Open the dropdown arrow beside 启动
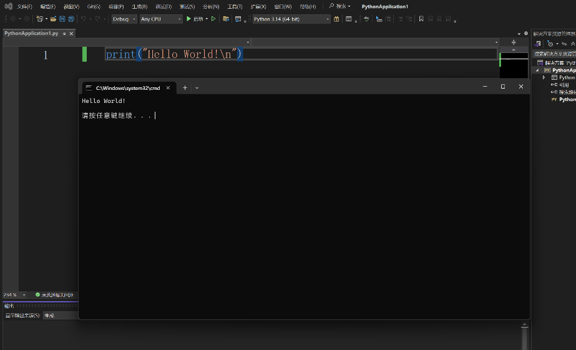576x350 pixels. click(x=207, y=19)
